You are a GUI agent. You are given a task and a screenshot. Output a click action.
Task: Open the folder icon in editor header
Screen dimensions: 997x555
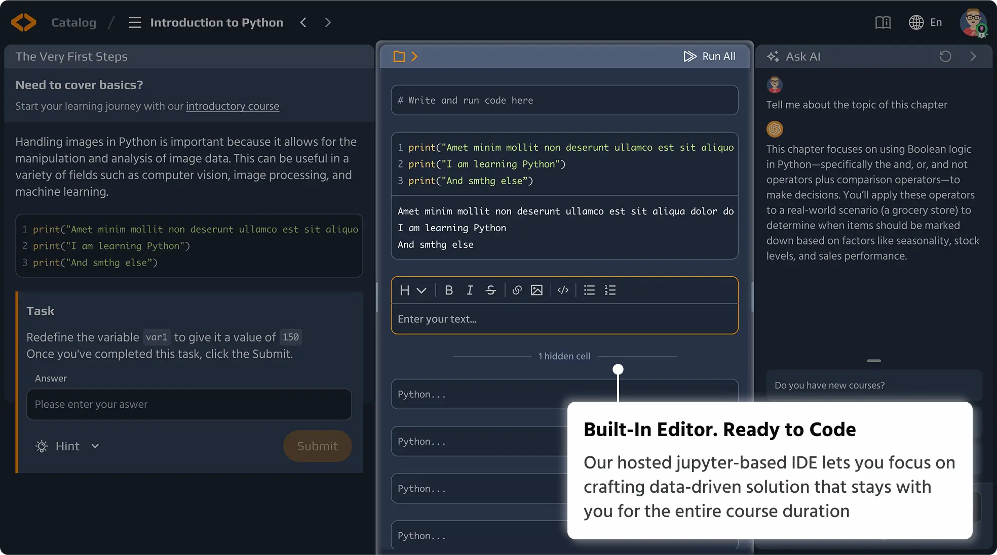pos(399,56)
